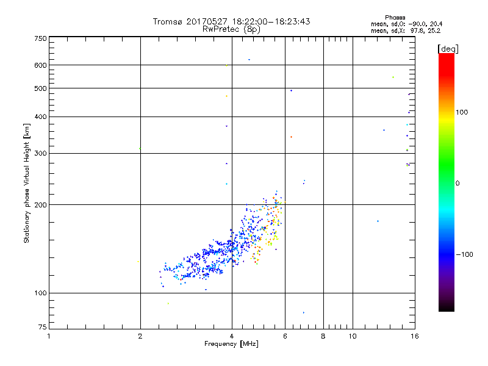Click the y-axis tick label '300'
Viewport: 488px width, 366px height.
pos(40,154)
